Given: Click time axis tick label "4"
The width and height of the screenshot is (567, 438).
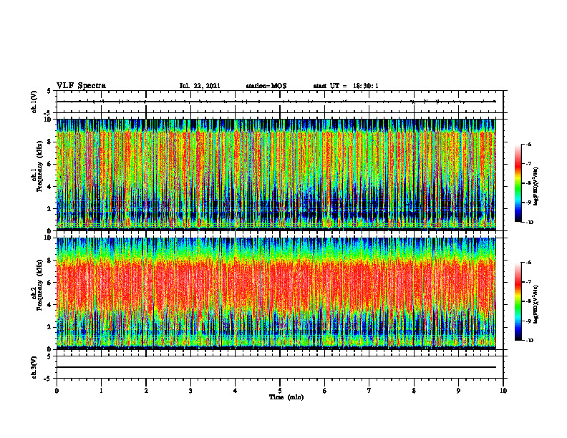Looking at the screenshot, I should click(x=236, y=391).
